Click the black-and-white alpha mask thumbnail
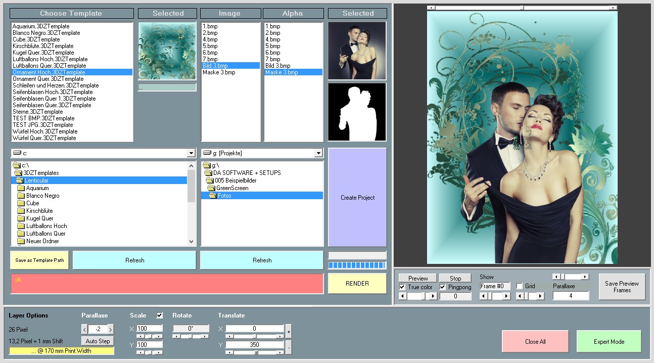The width and height of the screenshot is (654, 363). (357, 112)
